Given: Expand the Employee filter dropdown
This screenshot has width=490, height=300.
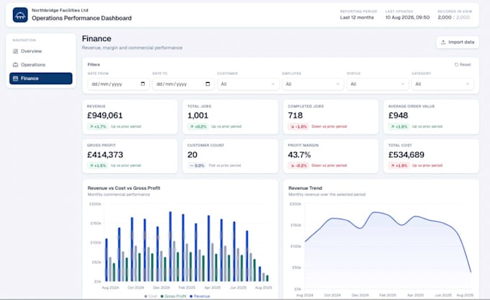Looking at the screenshot, I should tap(313, 84).
